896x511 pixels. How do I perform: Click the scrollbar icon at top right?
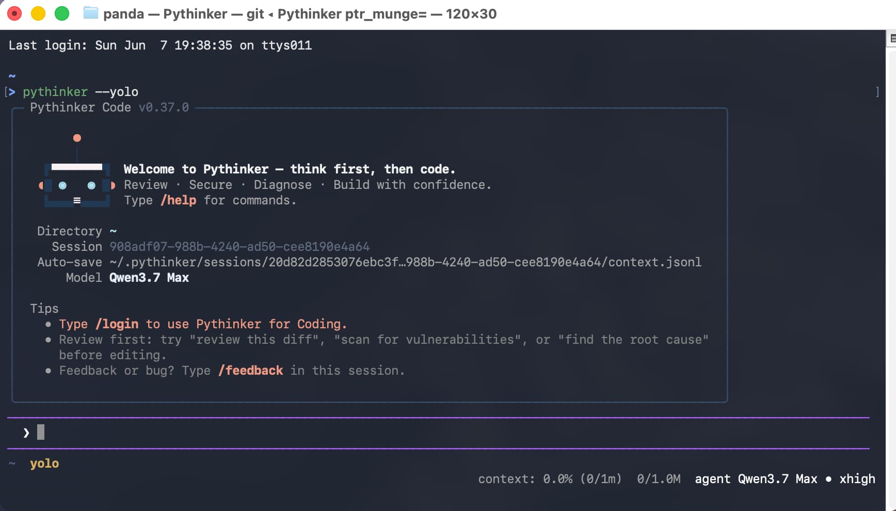coord(892,39)
